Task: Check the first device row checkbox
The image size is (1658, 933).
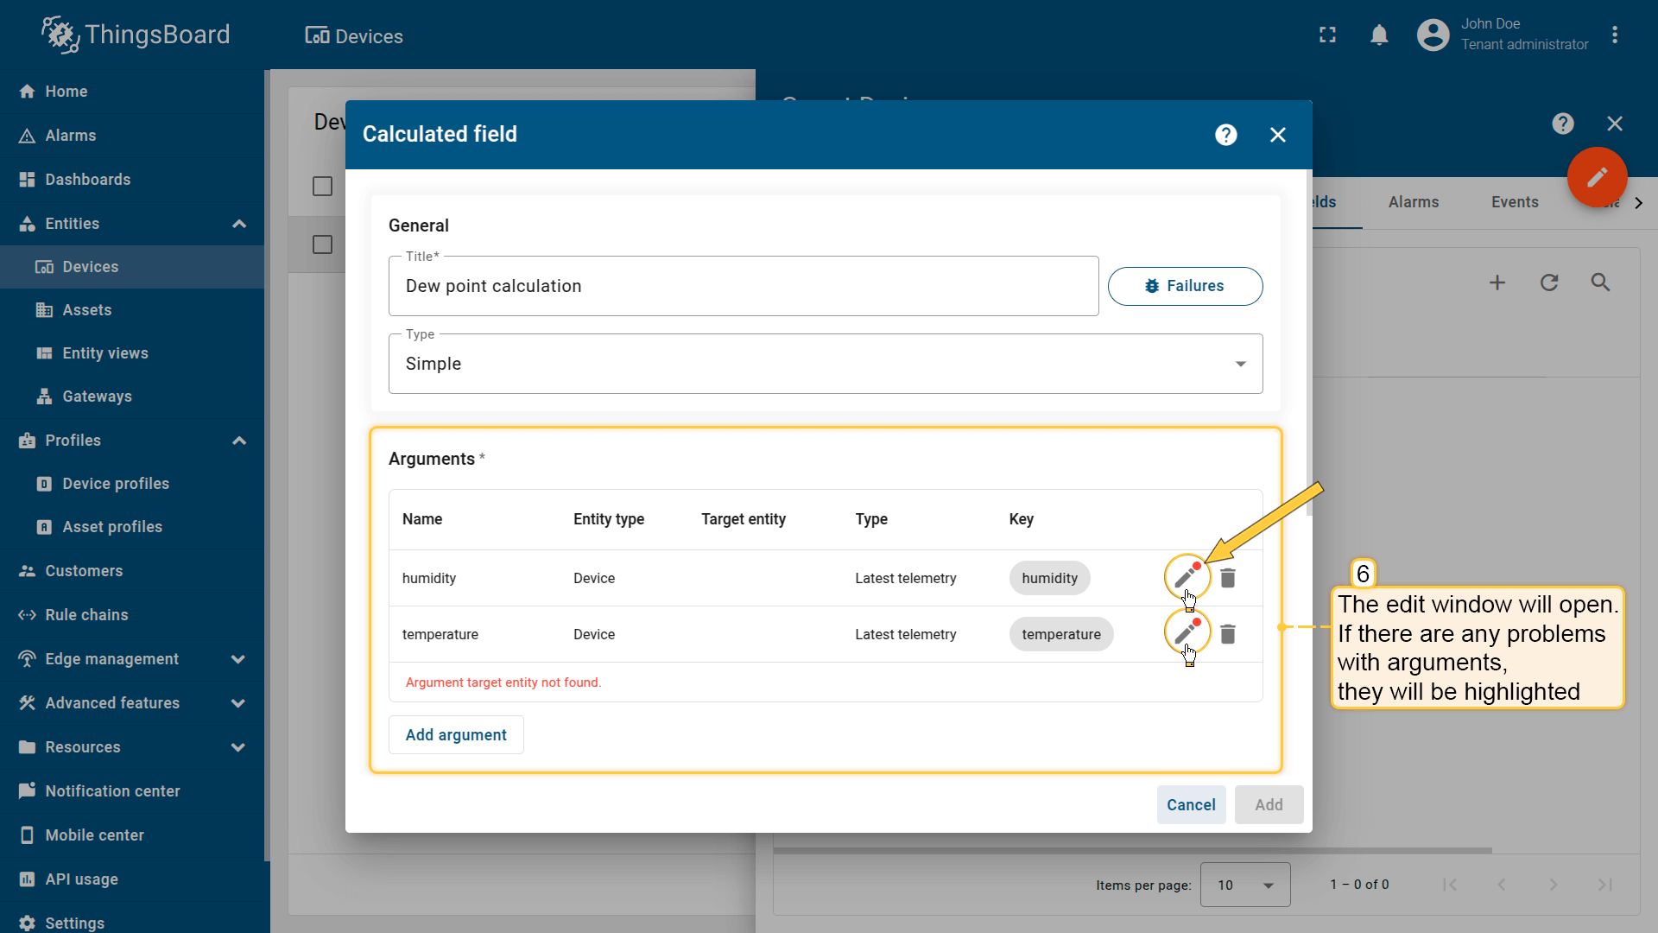Action: pyautogui.click(x=322, y=245)
